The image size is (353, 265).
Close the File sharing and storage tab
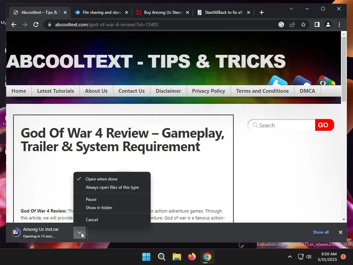(x=127, y=12)
